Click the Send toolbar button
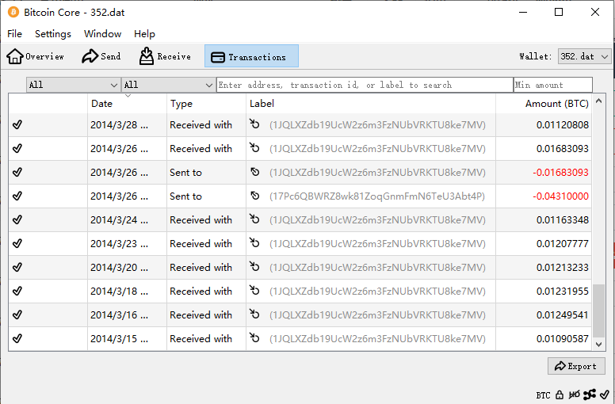The height and width of the screenshot is (404, 615). tap(101, 56)
